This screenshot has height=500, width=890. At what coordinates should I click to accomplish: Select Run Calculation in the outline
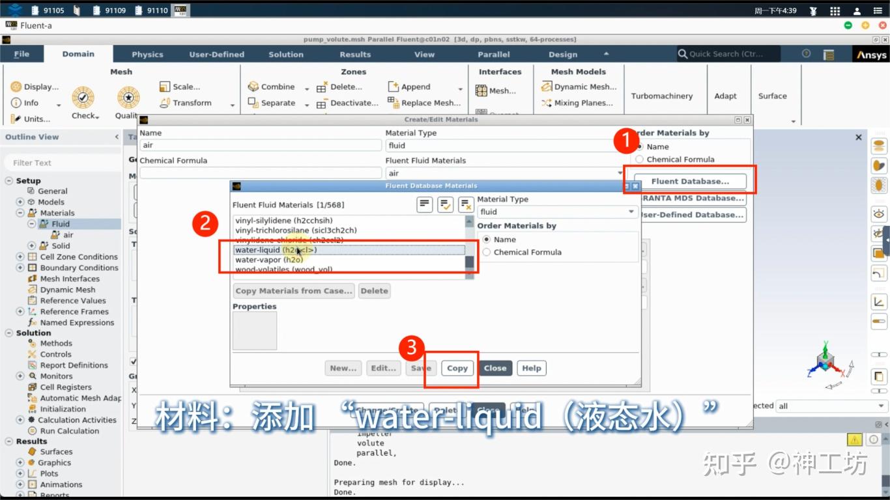(x=70, y=431)
